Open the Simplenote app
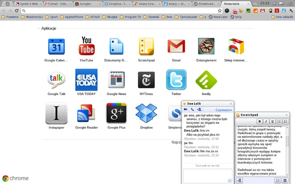295x184 pixels. click(175, 113)
